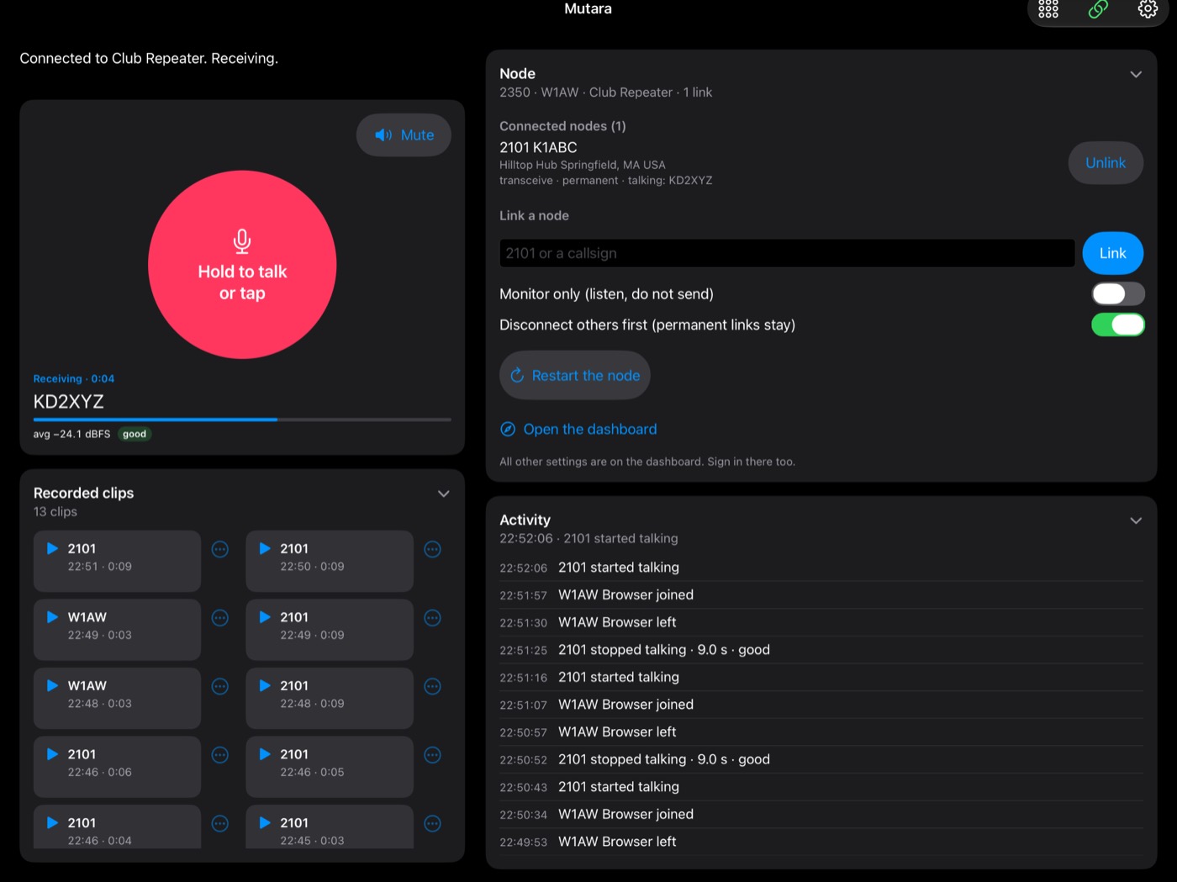Click the good signal quality badge

point(135,434)
